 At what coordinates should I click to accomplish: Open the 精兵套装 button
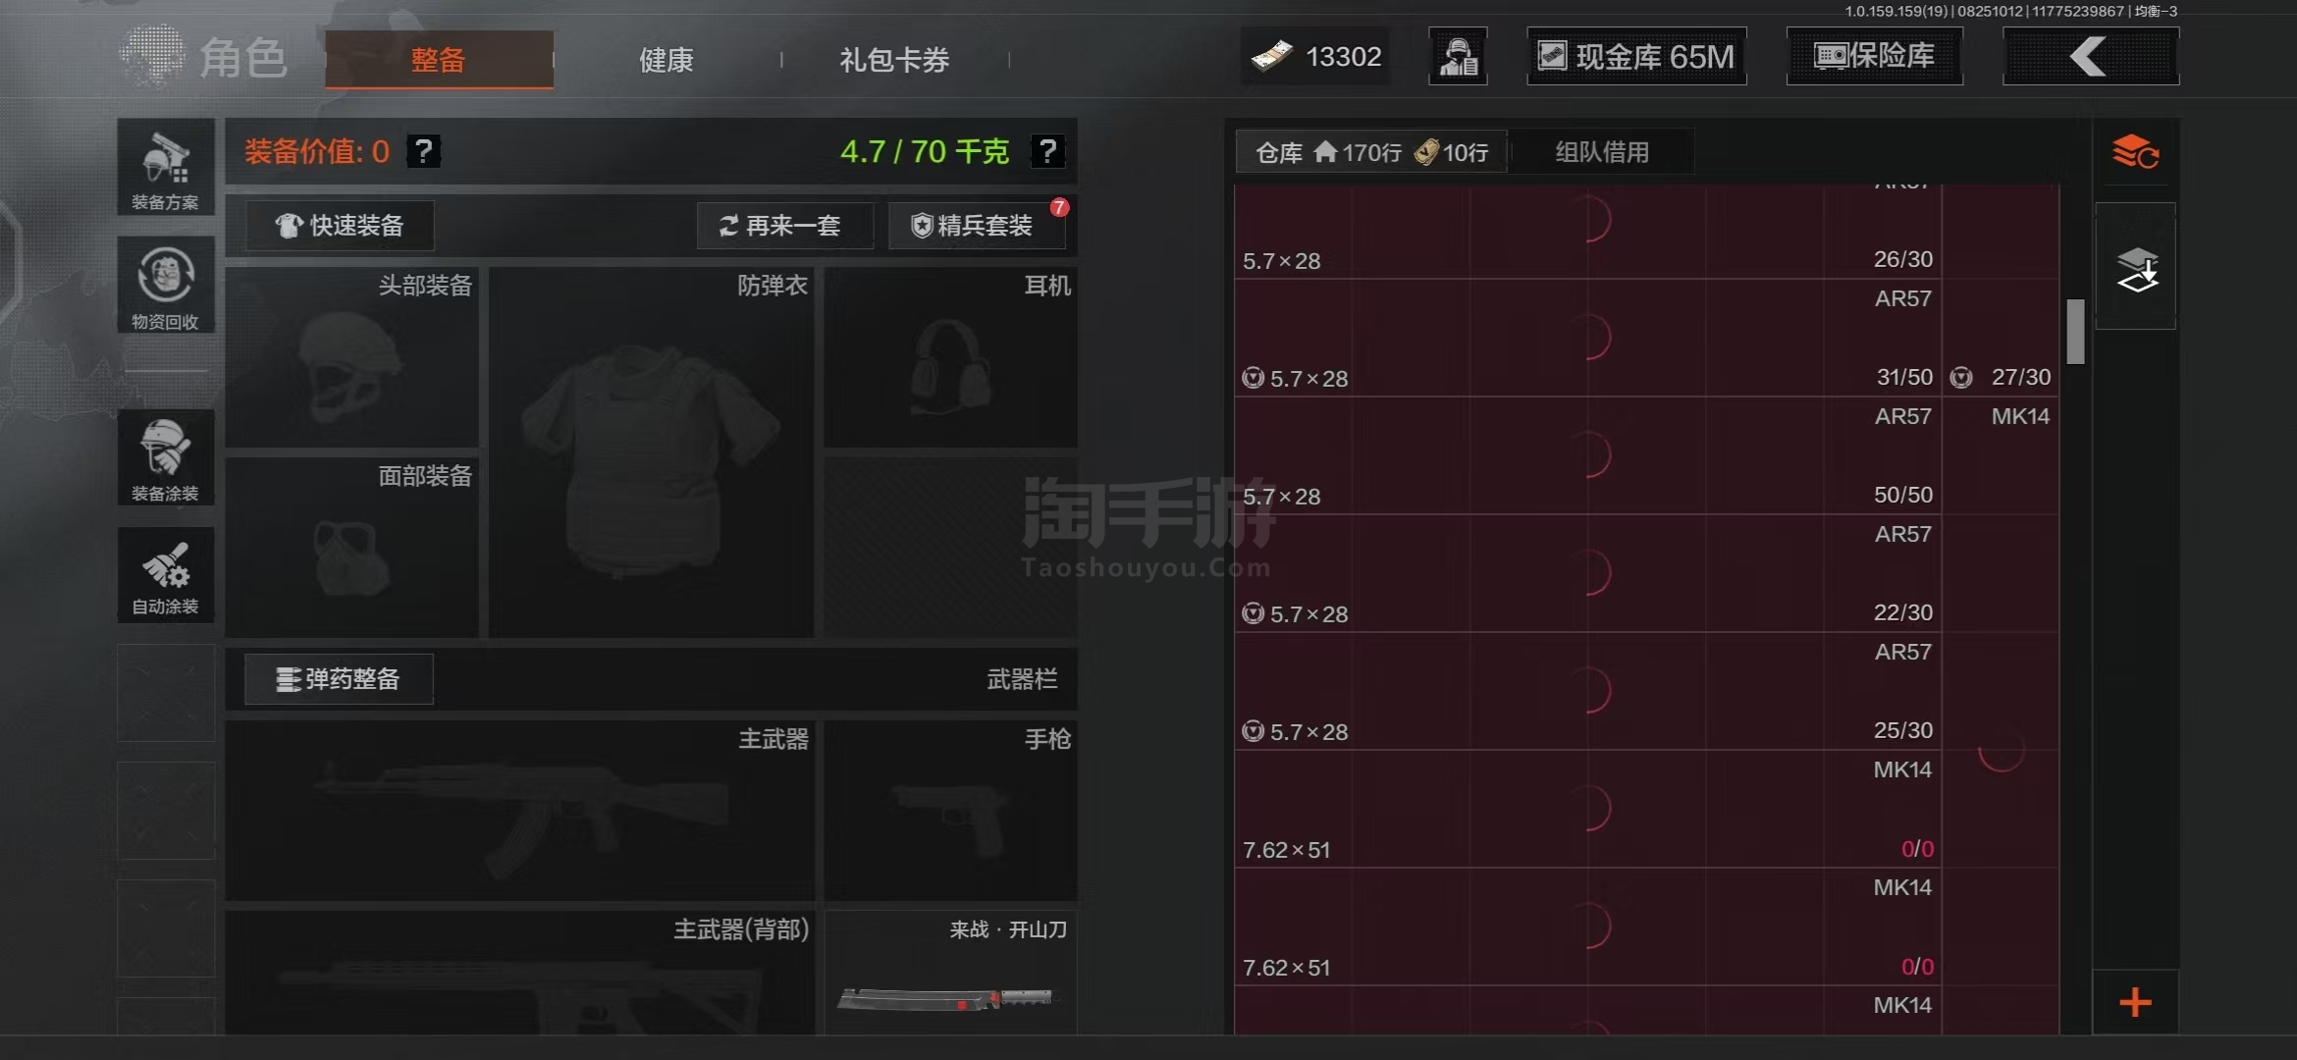click(976, 226)
